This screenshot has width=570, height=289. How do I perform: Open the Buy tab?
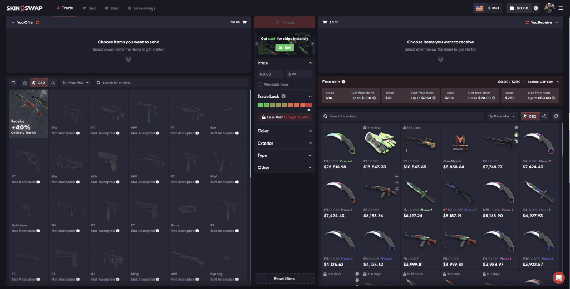(111, 8)
